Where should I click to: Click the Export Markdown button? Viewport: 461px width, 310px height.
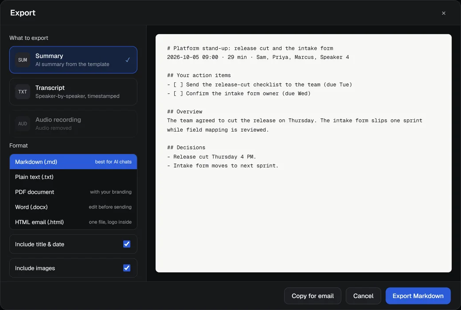click(418, 296)
